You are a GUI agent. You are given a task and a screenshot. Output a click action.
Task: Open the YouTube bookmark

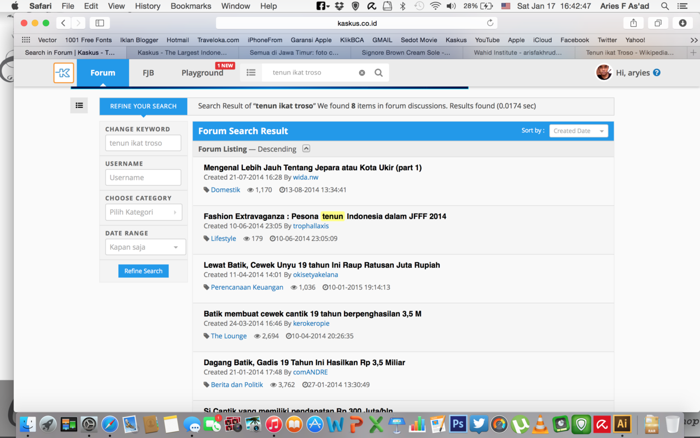pos(487,40)
